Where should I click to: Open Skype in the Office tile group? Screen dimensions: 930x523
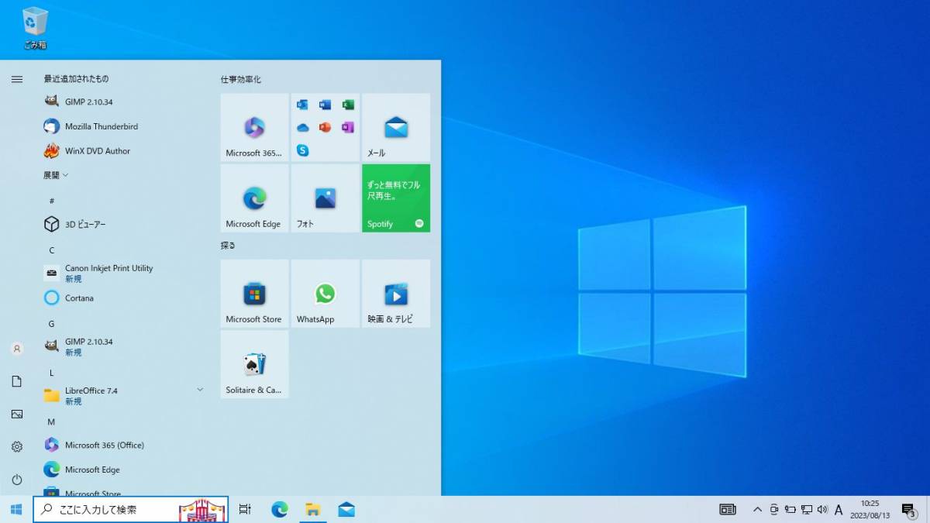(x=302, y=150)
